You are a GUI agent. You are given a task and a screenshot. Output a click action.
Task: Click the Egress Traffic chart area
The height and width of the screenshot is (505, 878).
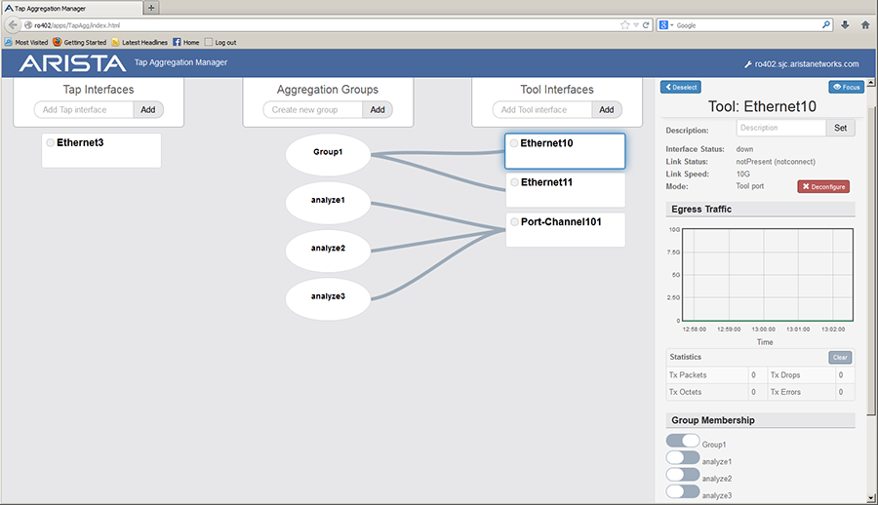[767, 274]
